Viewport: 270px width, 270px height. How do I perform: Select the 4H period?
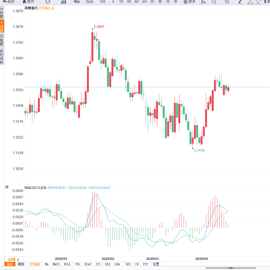pos(144,2)
